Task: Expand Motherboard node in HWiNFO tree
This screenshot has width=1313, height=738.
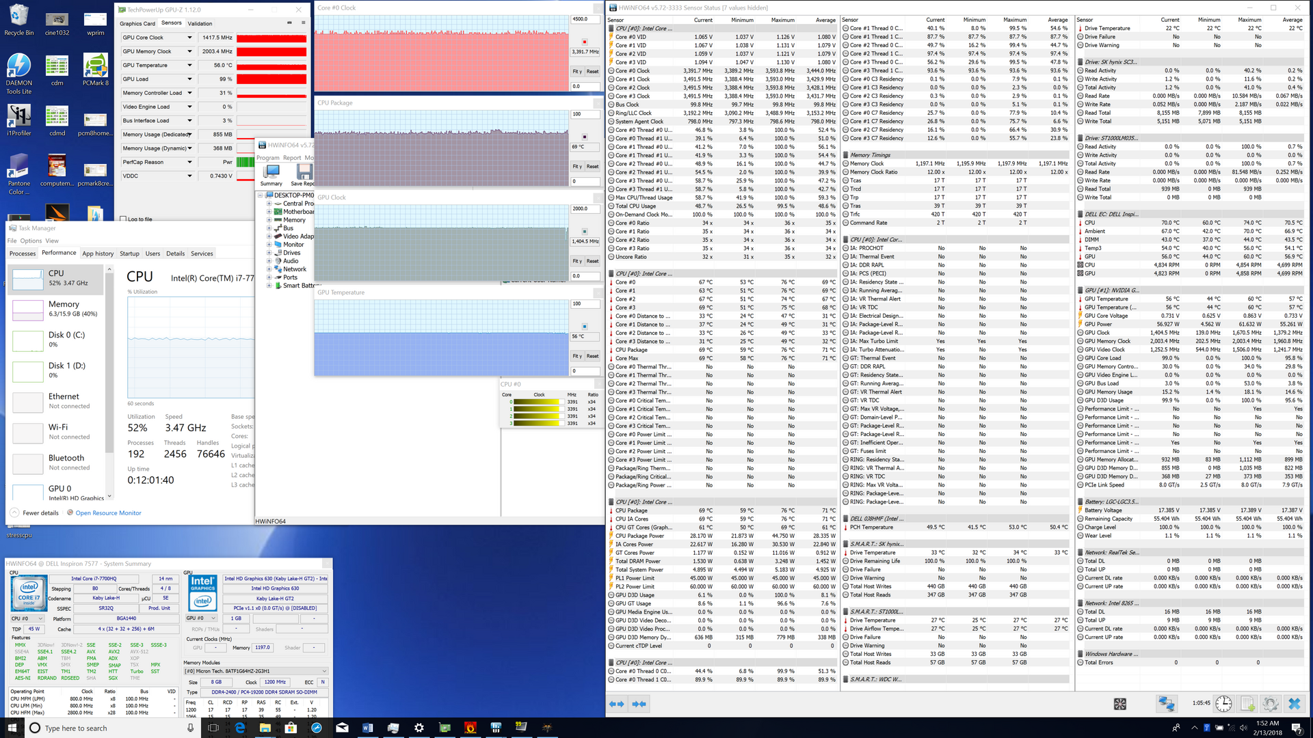Action: [269, 212]
